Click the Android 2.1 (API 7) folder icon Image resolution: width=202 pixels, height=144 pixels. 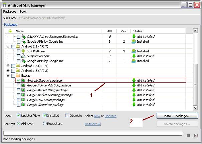point(18,46)
